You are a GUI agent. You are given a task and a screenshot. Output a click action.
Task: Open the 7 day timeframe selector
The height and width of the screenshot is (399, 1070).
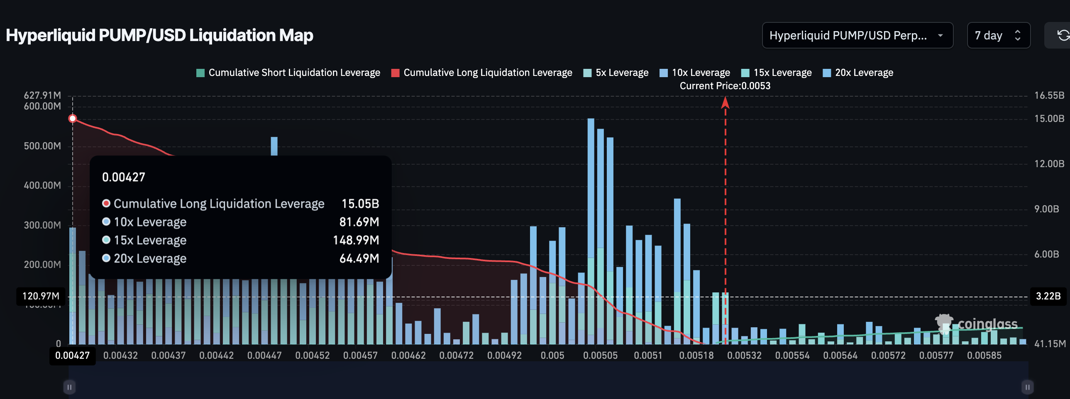pos(999,35)
